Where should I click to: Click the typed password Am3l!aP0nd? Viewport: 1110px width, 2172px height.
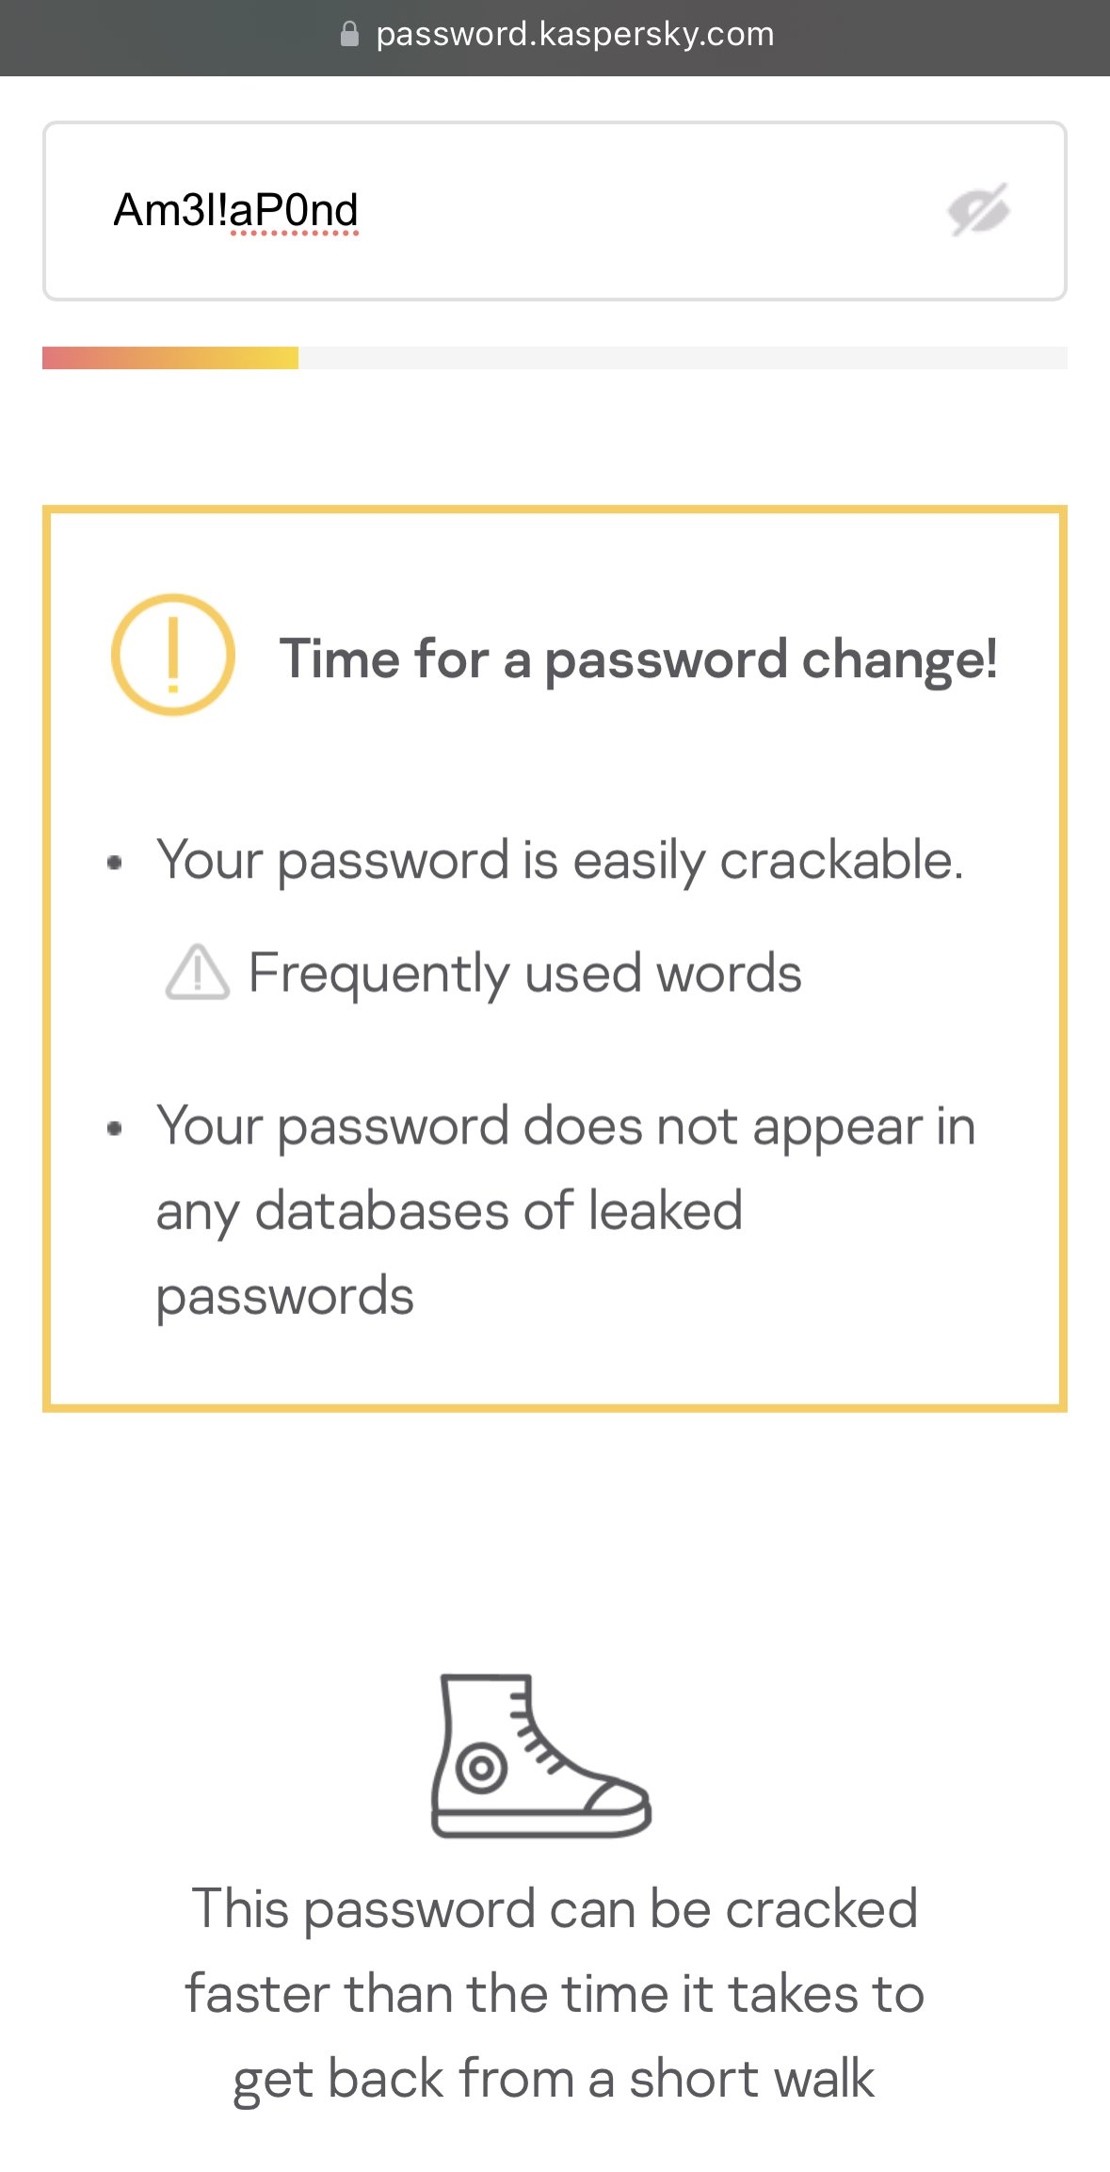click(x=235, y=210)
